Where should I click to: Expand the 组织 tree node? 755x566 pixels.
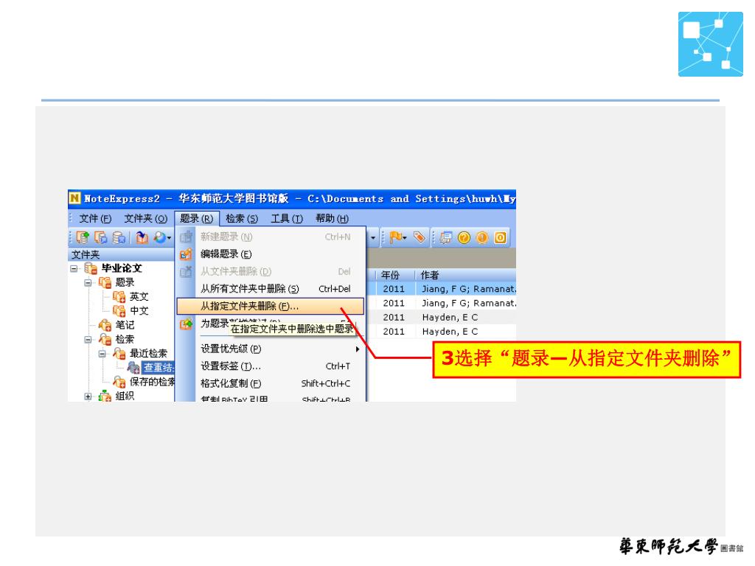pos(88,396)
